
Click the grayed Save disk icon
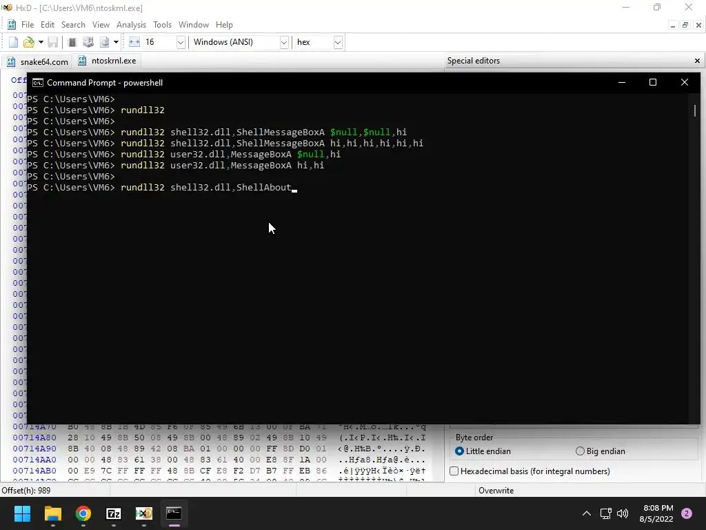pos(52,42)
